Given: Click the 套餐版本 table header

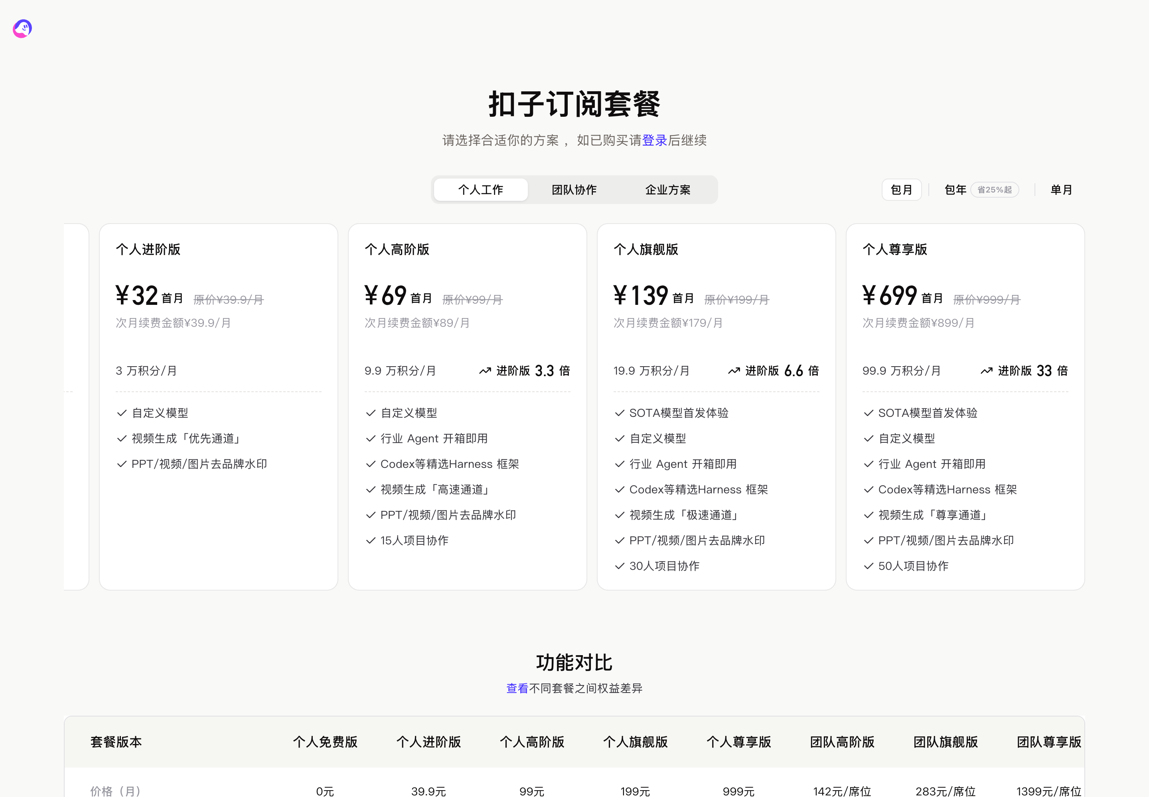Looking at the screenshot, I should pos(116,742).
